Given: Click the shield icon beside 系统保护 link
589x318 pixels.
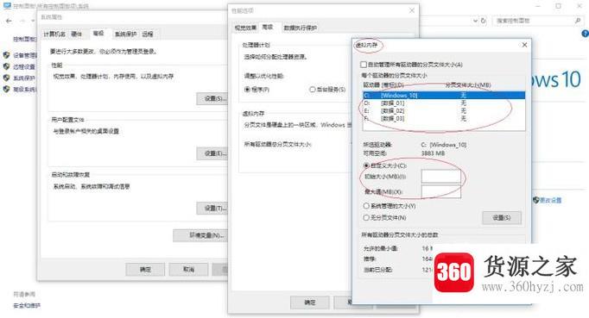Looking at the screenshot, I should click(6, 78).
